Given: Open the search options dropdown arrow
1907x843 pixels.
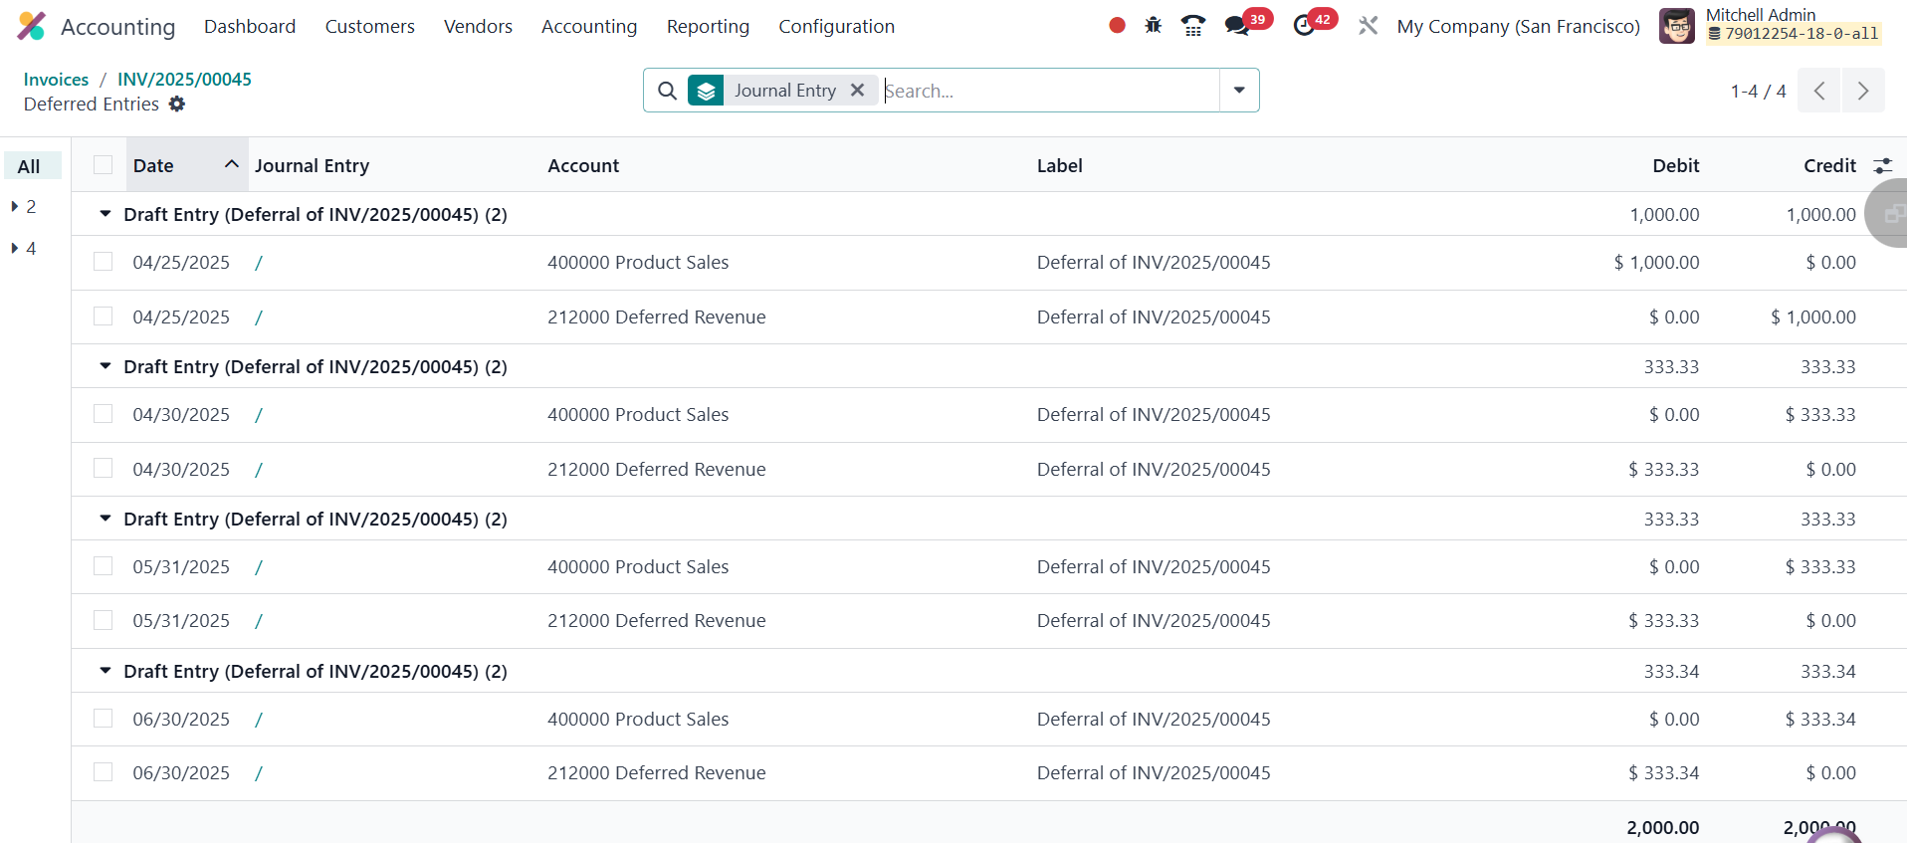Looking at the screenshot, I should tap(1239, 91).
